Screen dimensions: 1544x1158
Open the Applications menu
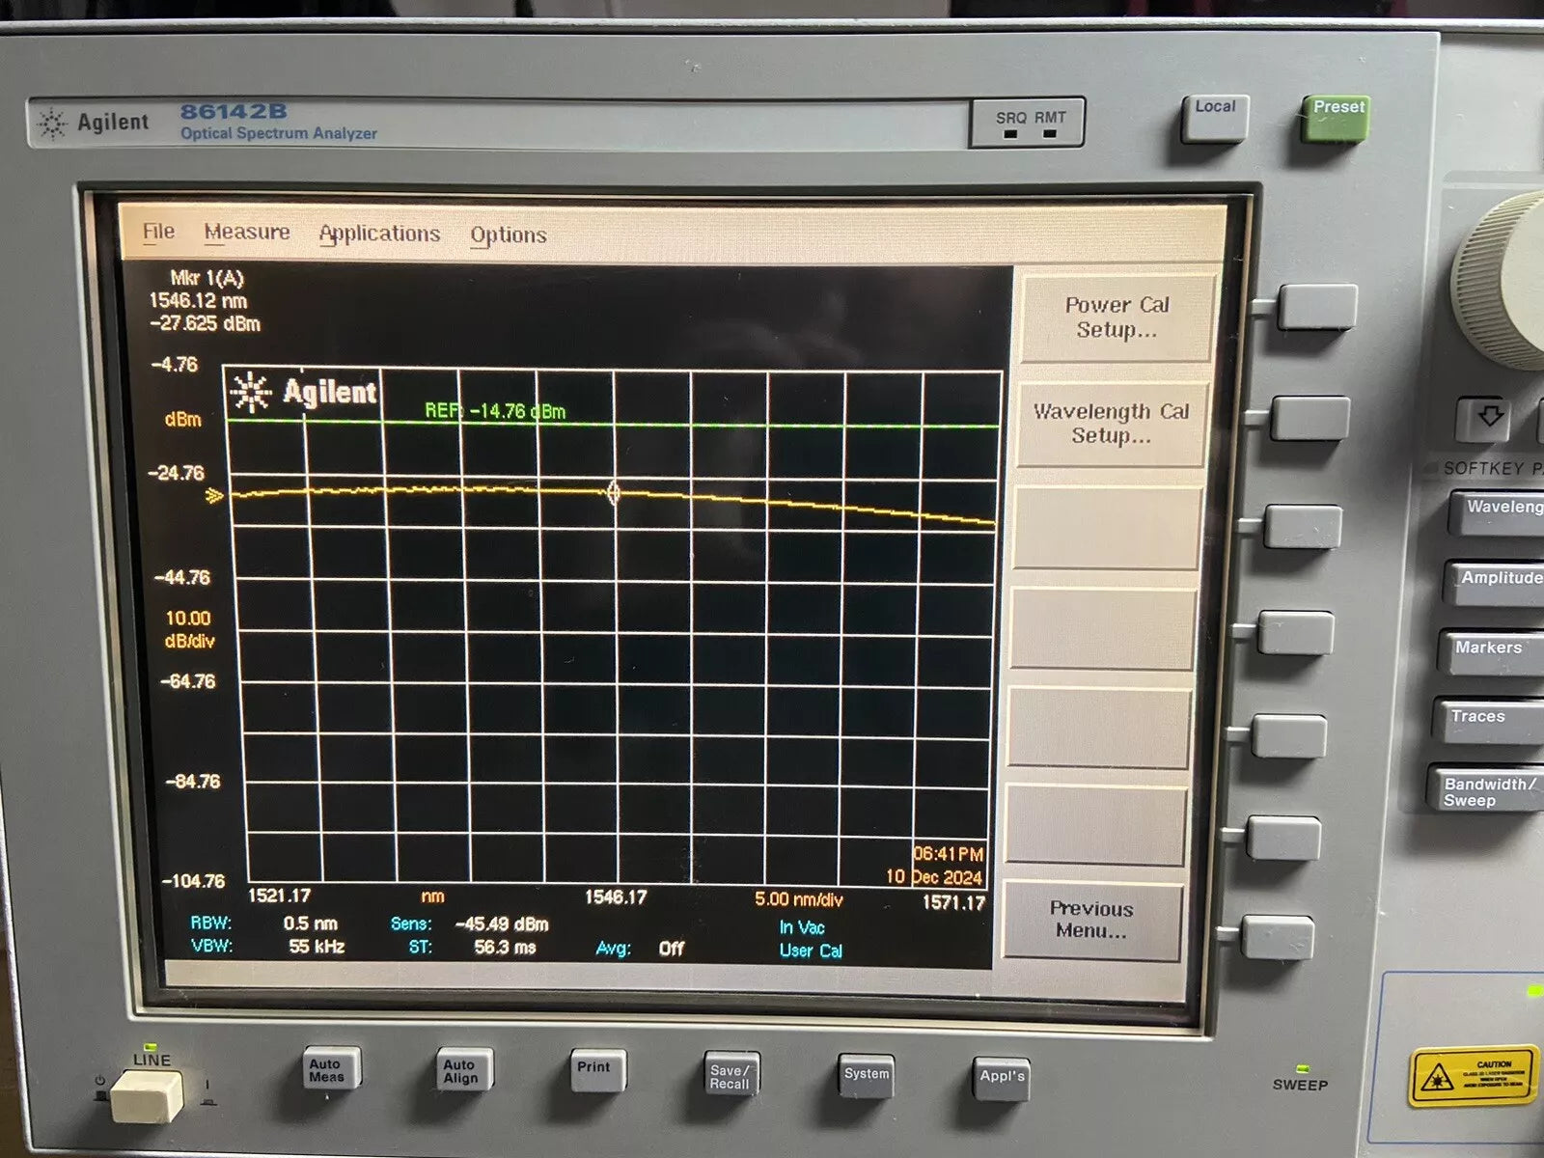(379, 234)
